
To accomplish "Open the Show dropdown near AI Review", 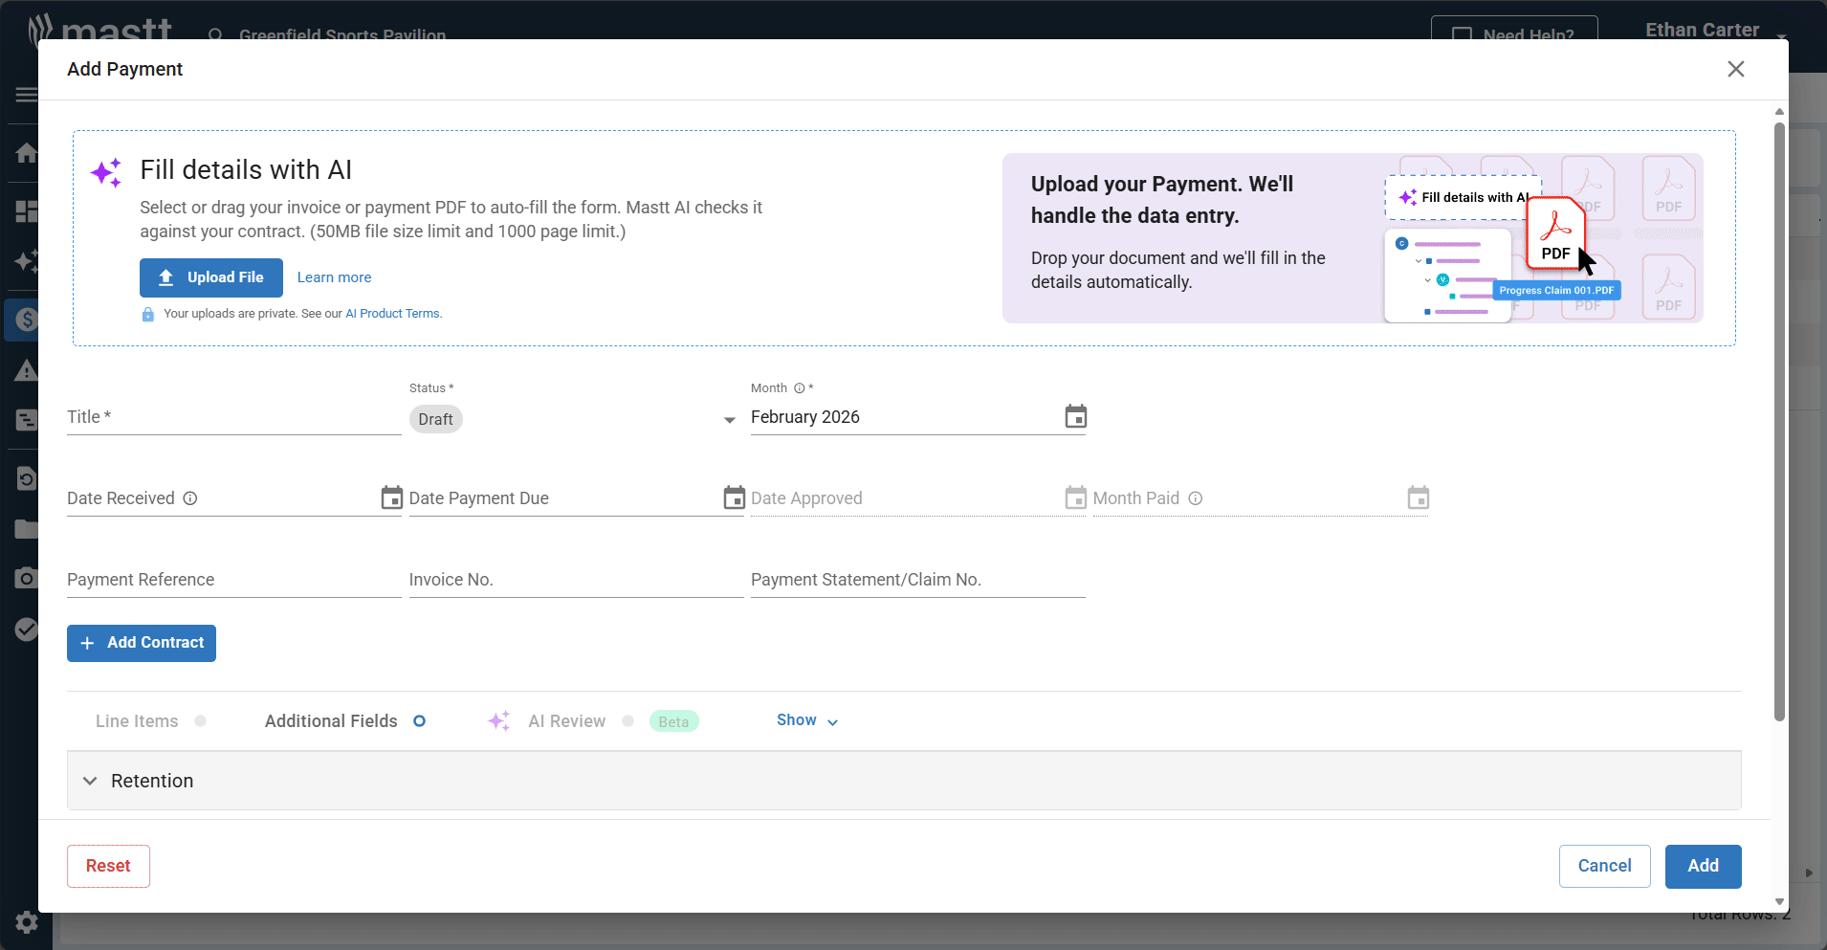I will (x=806, y=720).
